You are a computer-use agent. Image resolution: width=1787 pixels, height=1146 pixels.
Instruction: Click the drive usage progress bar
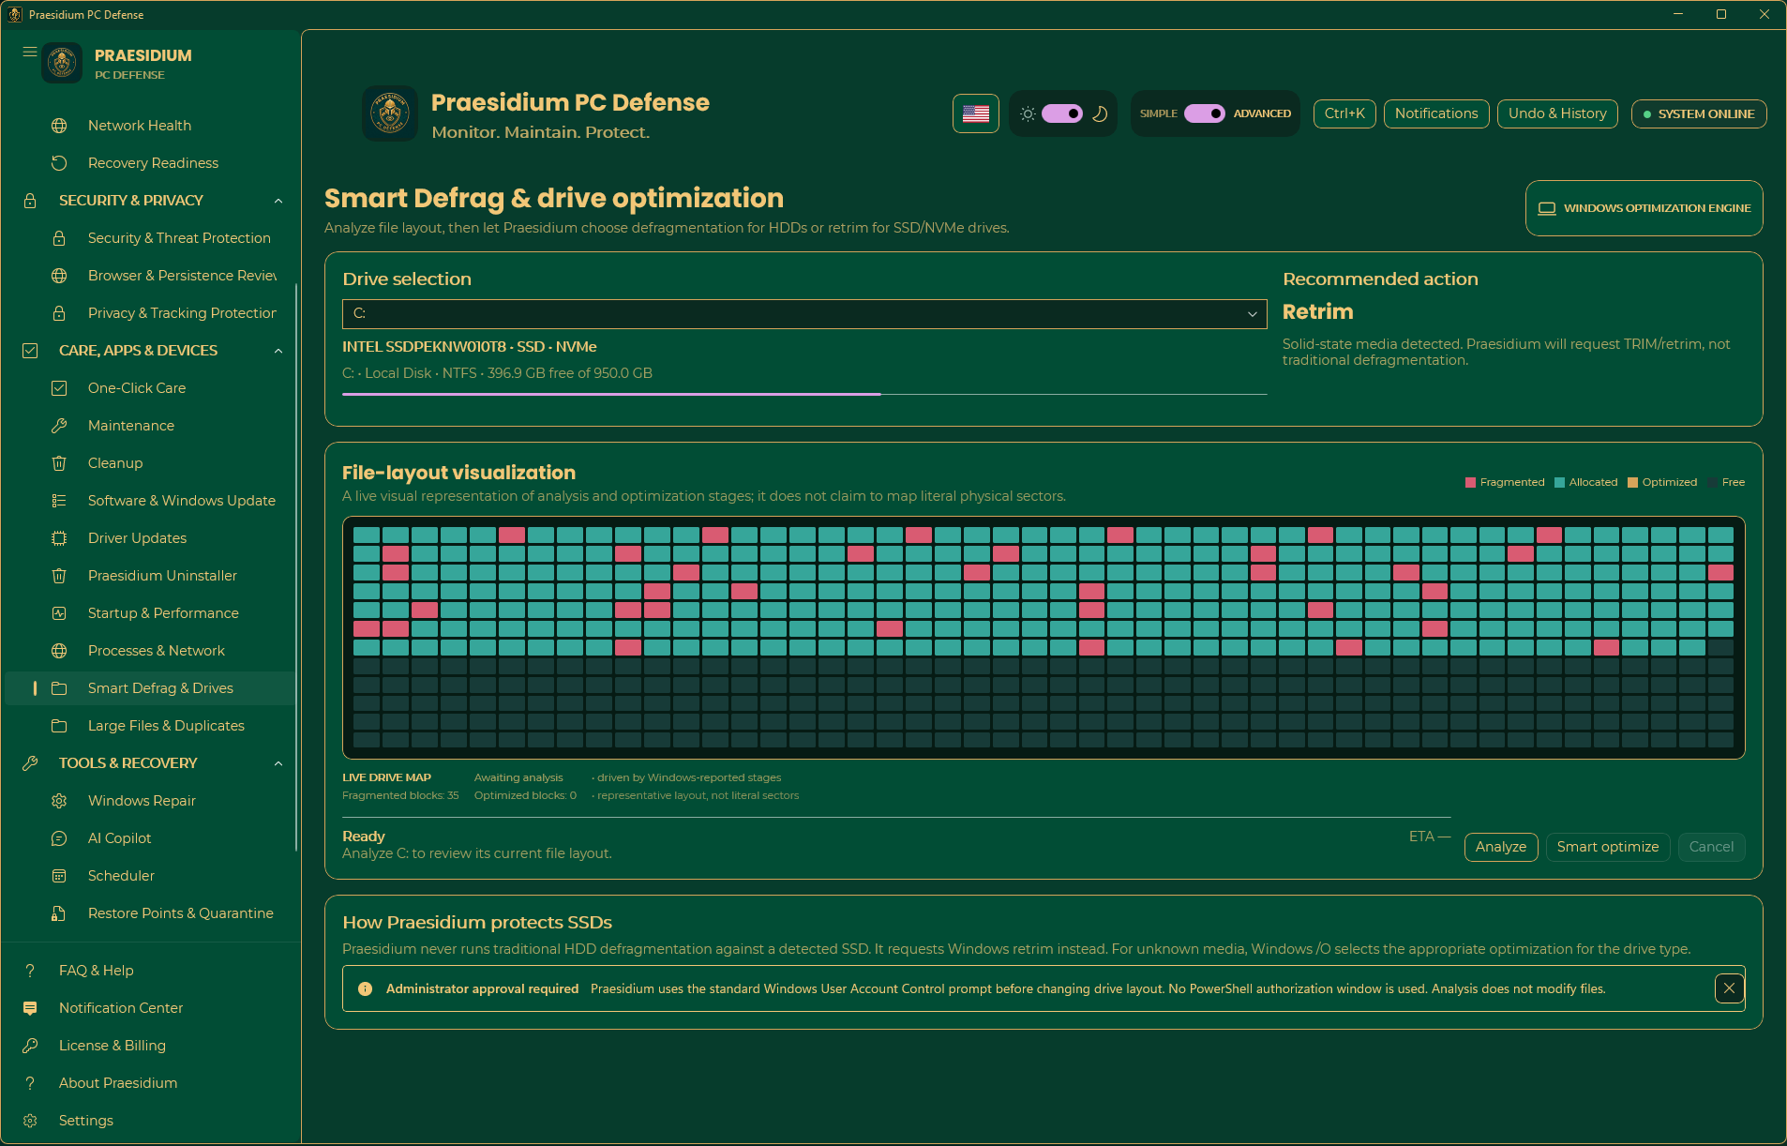pos(804,394)
